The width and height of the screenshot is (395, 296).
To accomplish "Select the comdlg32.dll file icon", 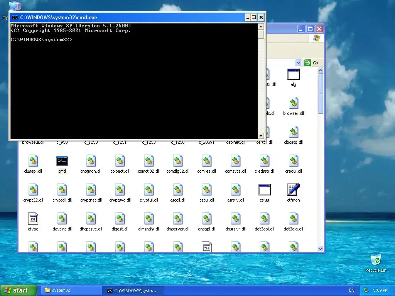I will 178,161.
